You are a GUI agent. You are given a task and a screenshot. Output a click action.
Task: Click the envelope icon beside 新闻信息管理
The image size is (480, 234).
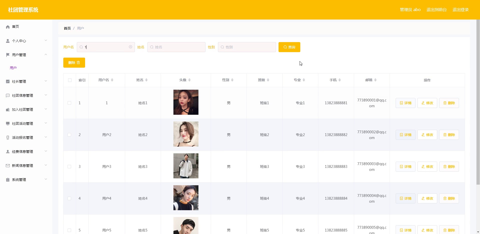pos(8,166)
